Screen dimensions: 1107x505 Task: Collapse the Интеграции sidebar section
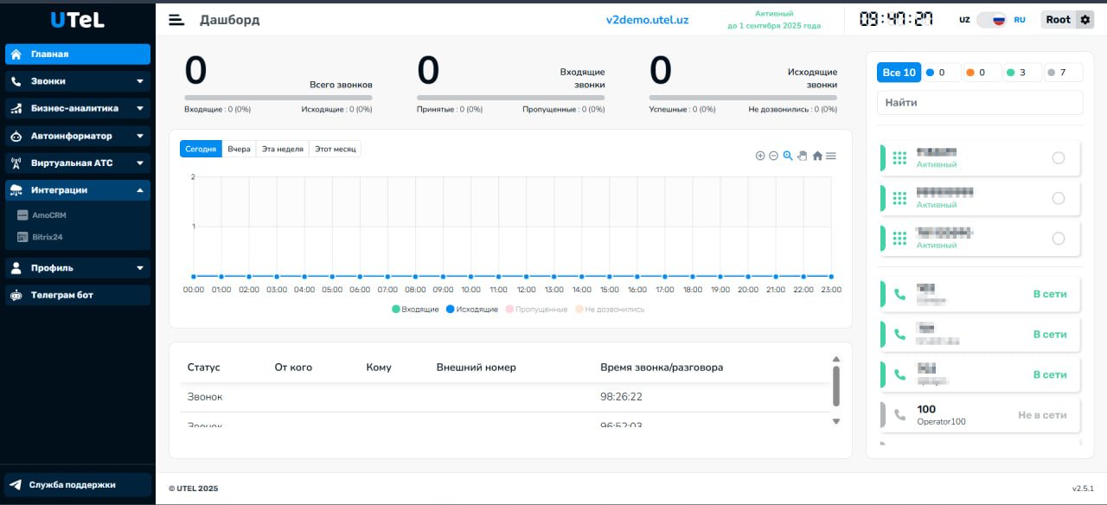[x=78, y=189]
